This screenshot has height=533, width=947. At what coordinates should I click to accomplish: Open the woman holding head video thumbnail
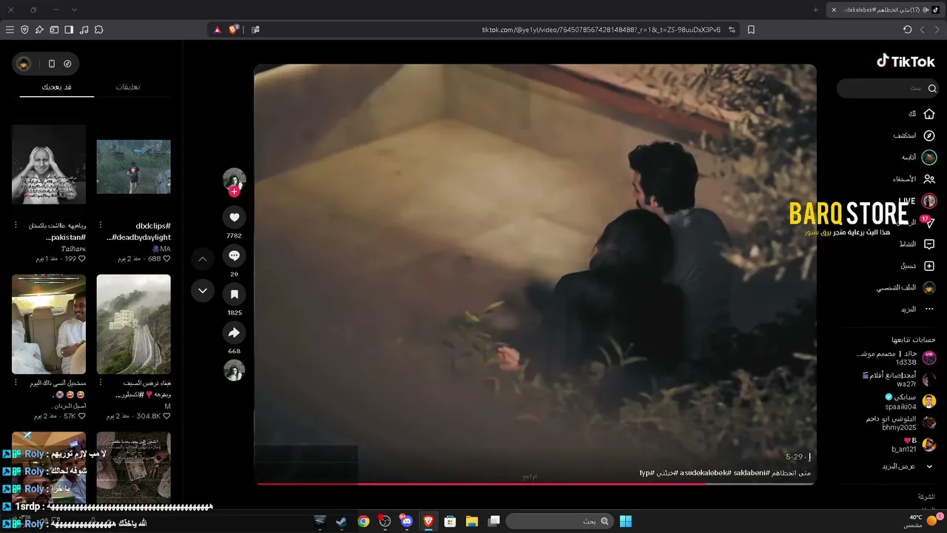pos(49,164)
